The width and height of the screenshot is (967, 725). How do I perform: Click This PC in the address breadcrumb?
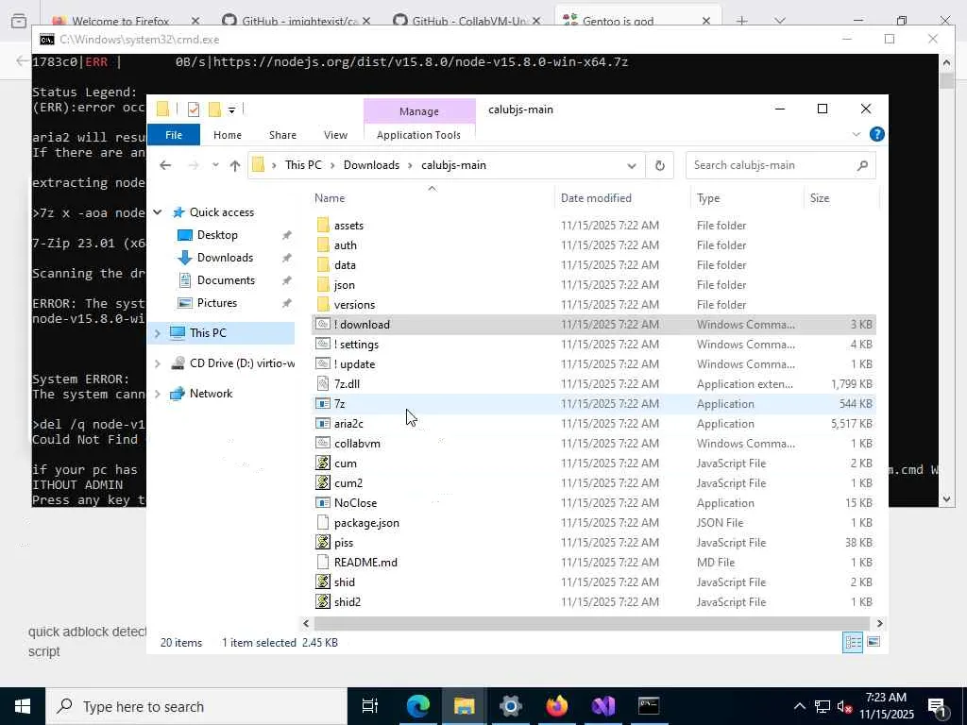pyautogui.click(x=303, y=165)
